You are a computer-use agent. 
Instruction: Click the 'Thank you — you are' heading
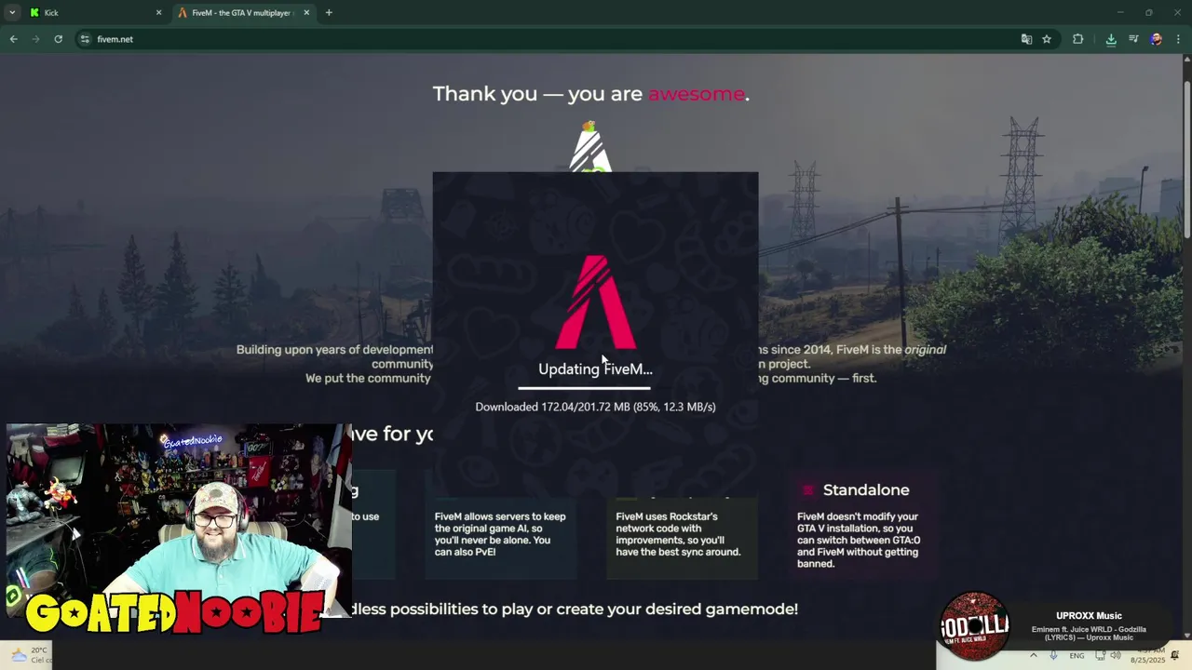click(x=537, y=94)
